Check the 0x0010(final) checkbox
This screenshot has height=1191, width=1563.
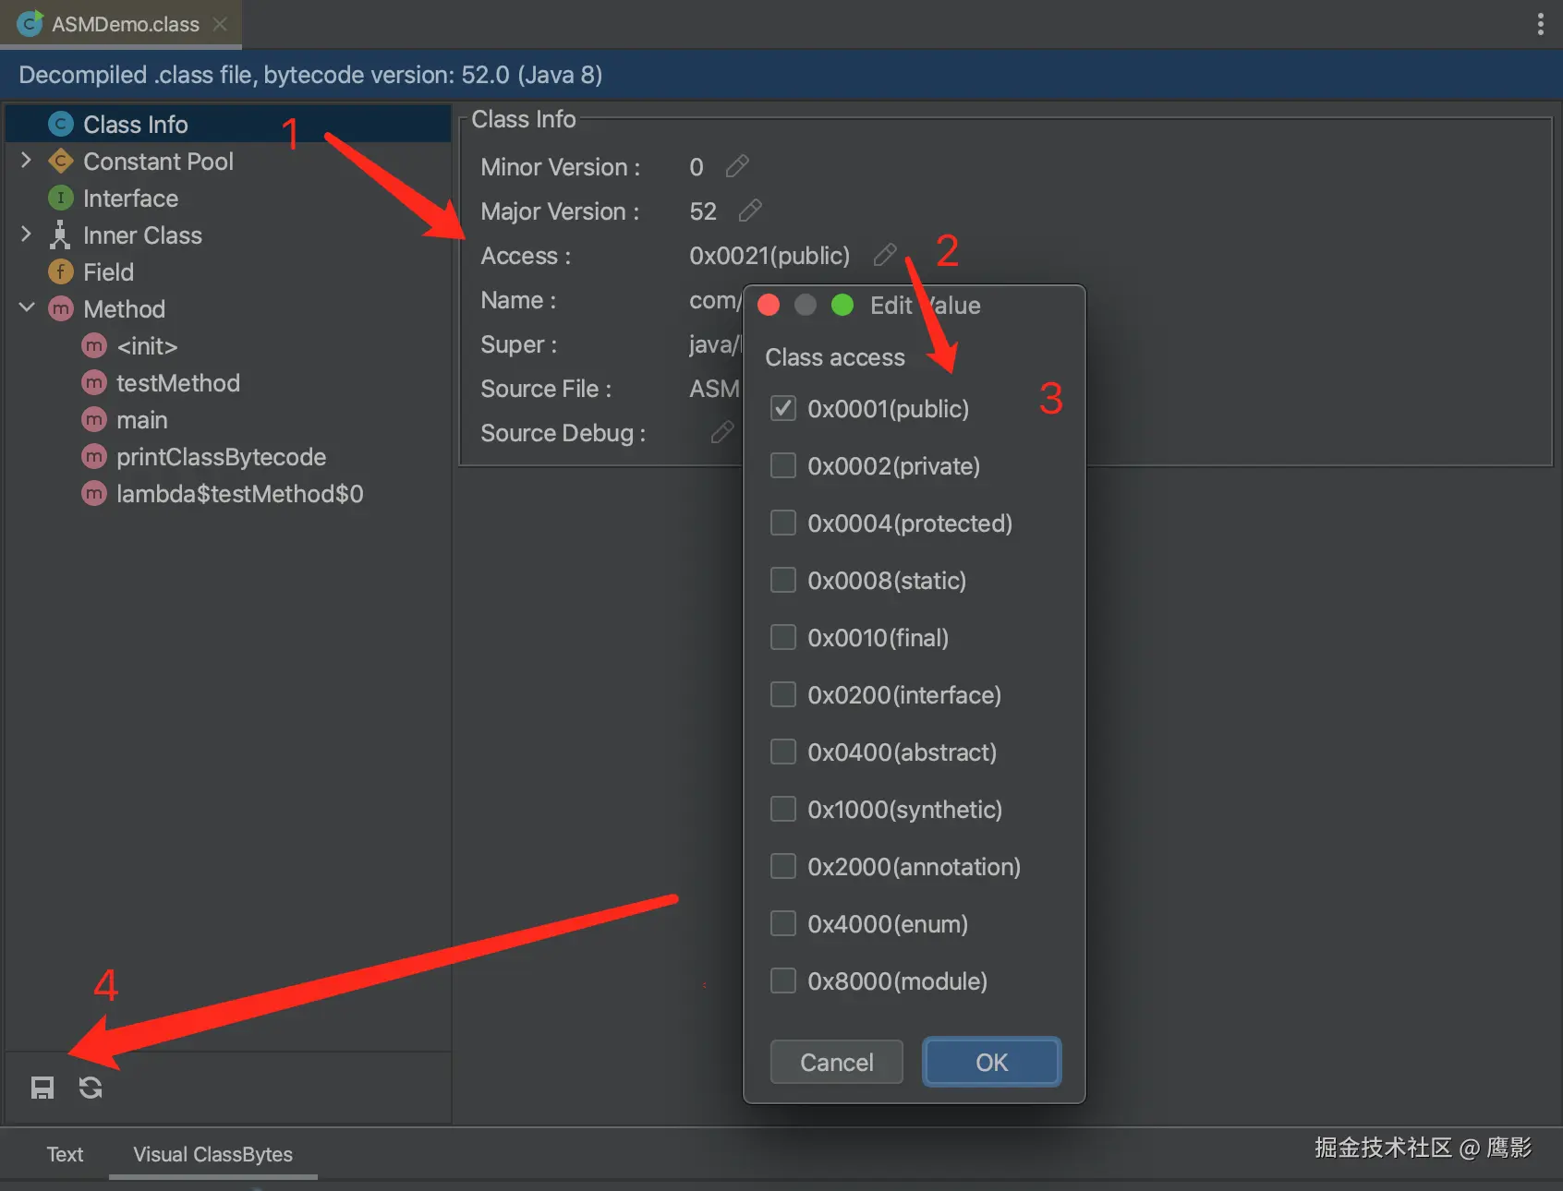[x=783, y=637]
